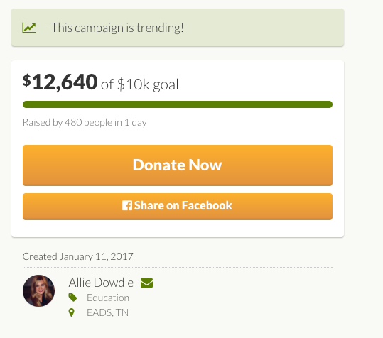The height and width of the screenshot is (338, 383).
Task: Click the 'of $10k goal' text
Action: 140,84
